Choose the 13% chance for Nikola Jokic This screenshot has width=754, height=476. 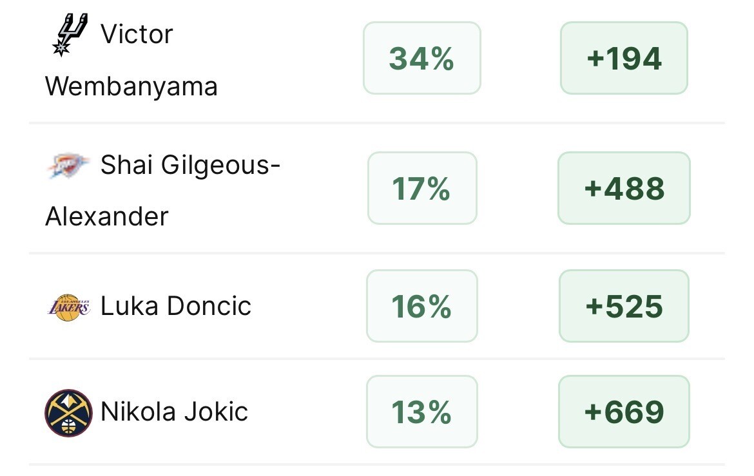coord(421,412)
